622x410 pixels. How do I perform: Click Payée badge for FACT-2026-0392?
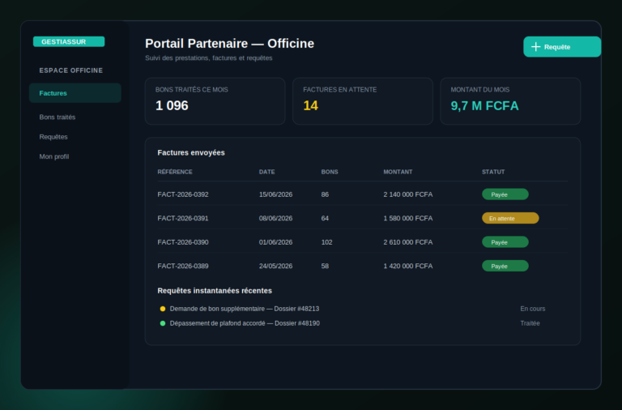pyautogui.click(x=505, y=194)
